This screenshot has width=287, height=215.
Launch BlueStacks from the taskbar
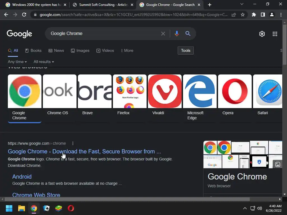pos(59,208)
